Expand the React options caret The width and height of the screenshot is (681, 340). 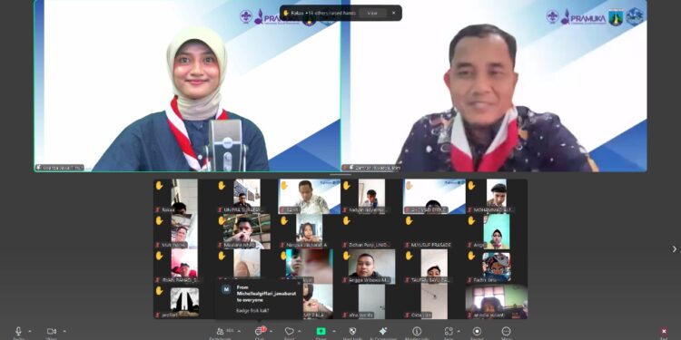[300, 331]
